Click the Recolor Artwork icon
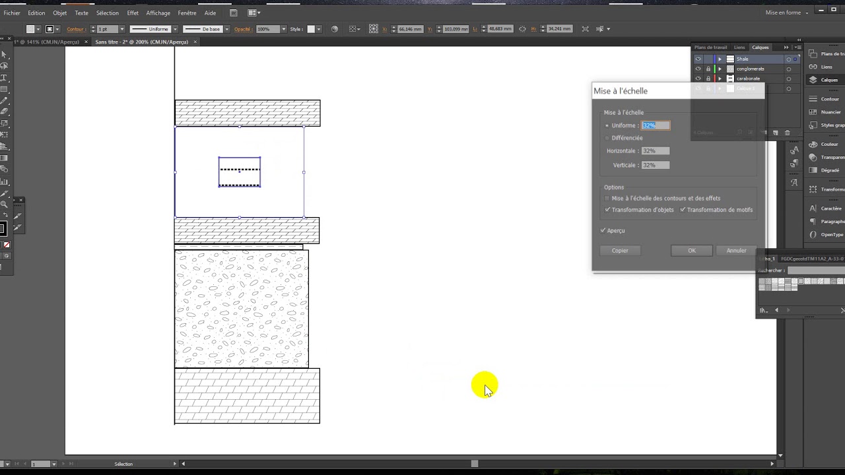Screen dimensions: 845x475 [x=335, y=29]
